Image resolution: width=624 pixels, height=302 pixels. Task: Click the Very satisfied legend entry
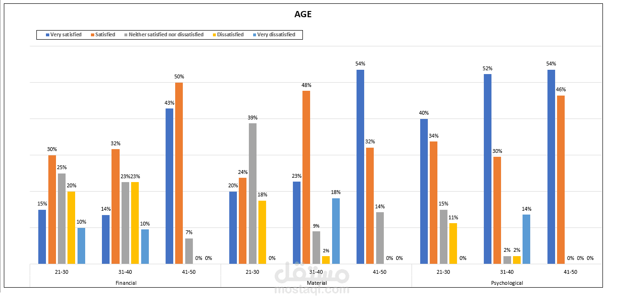(63, 35)
